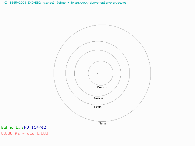Click the central star dot
The height and width of the screenshot is (146, 195).
[x=97, y=73]
